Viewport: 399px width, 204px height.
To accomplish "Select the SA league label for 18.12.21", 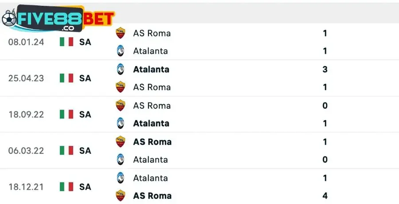I will [85, 187].
